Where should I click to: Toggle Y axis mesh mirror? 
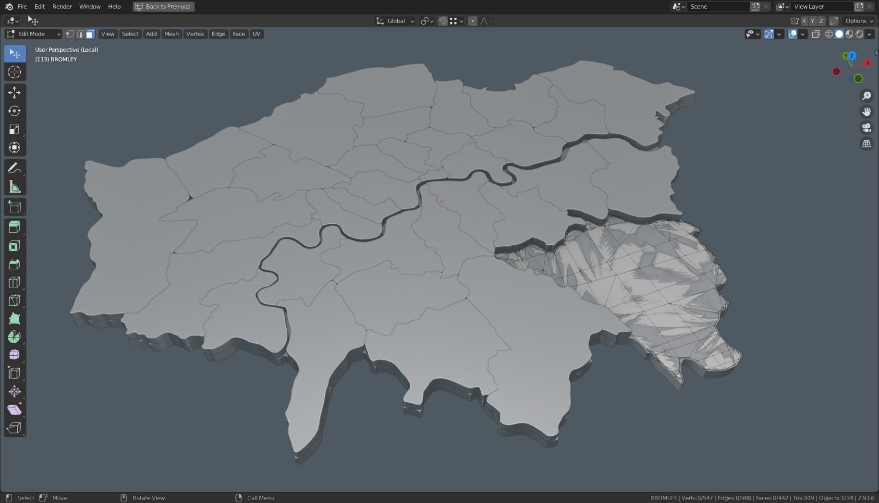813,21
